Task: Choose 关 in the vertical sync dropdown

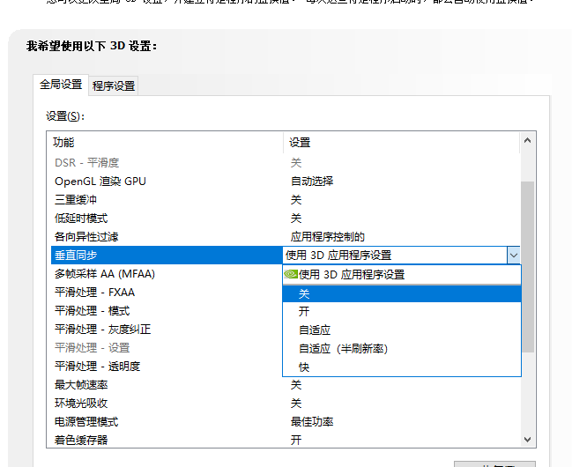Action: (x=402, y=293)
